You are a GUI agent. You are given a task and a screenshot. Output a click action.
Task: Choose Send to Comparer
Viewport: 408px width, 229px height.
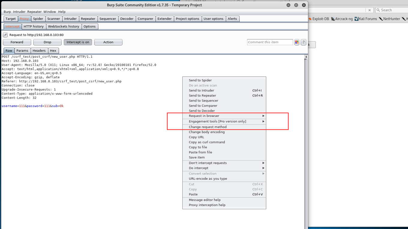pyautogui.click(x=224, y=106)
